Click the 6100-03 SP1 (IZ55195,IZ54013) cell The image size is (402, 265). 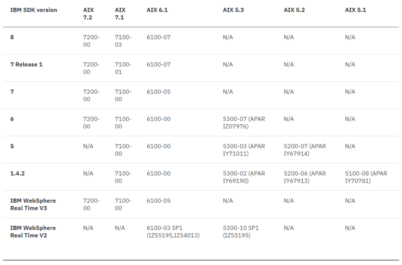point(173,232)
